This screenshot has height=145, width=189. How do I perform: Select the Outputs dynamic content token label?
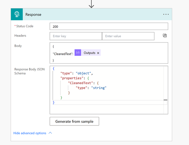(x=89, y=53)
